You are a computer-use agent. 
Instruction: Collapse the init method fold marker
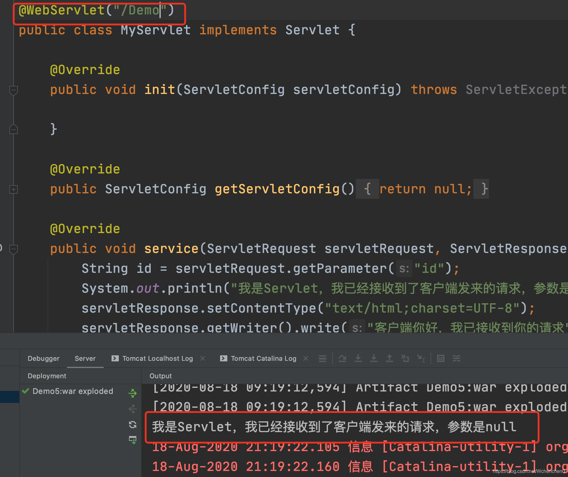(13, 90)
